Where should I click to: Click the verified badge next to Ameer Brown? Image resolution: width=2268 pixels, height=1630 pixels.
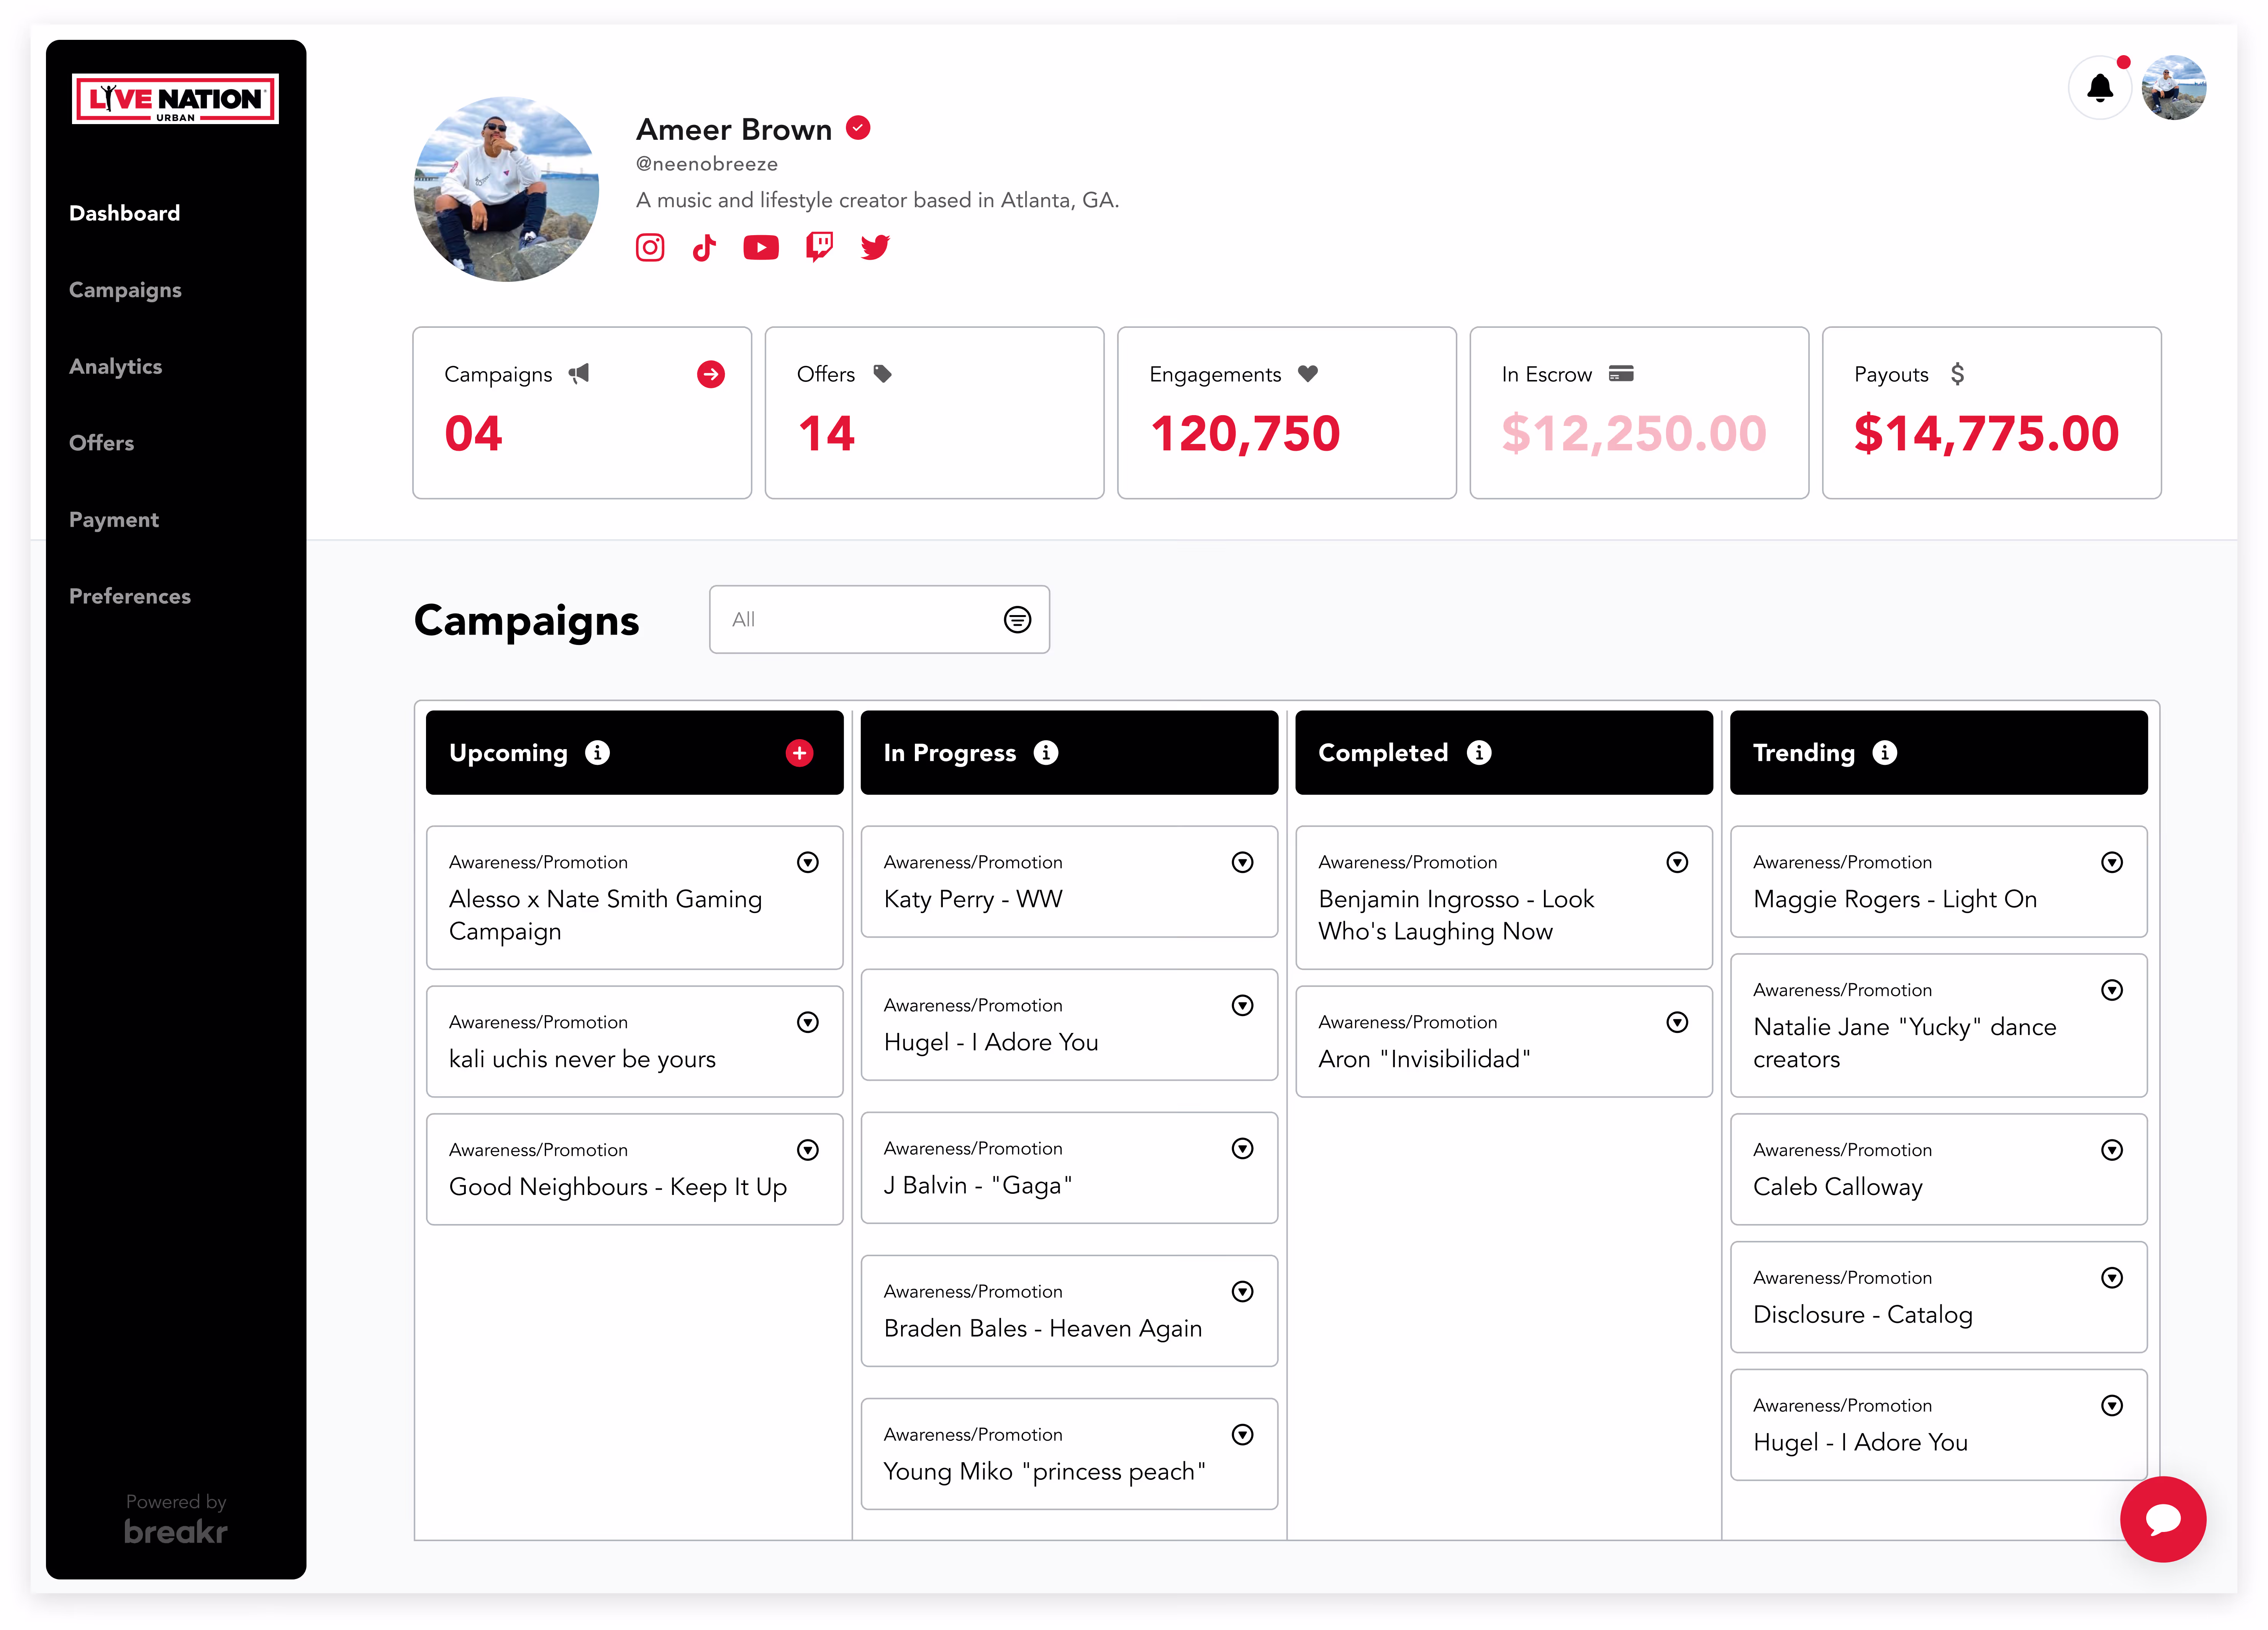[x=858, y=128]
